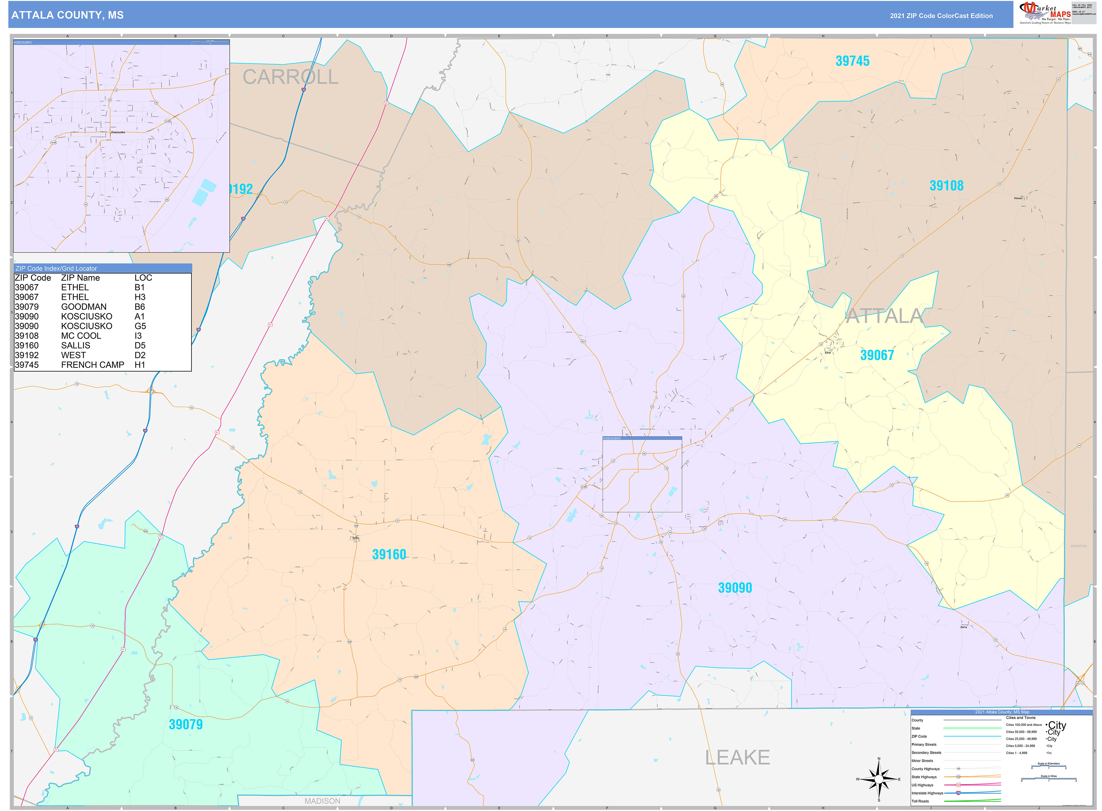Click ZIP label 39160 on the map

[x=389, y=554]
